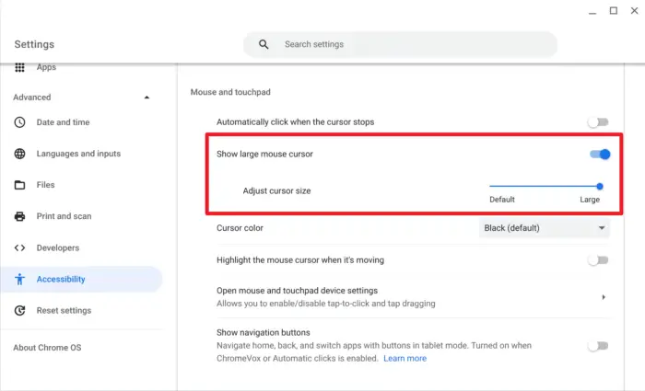645x391 pixels.
Task: Click the magnifying glass search icon
Action: (264, 44)
